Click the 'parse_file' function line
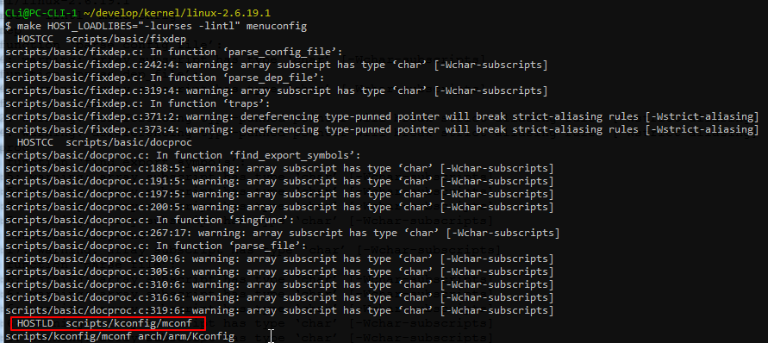Screen dimensions: 768x343 (156, 246)
